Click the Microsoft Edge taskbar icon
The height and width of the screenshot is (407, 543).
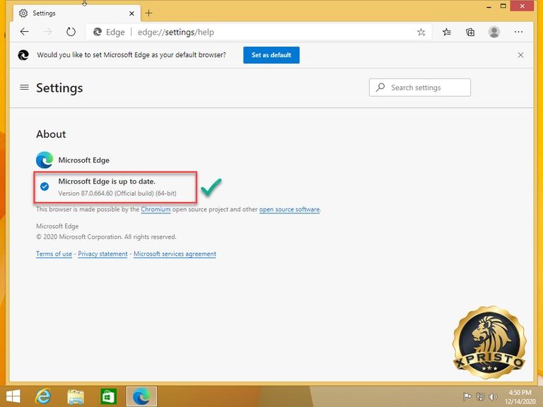coord(141,396)
